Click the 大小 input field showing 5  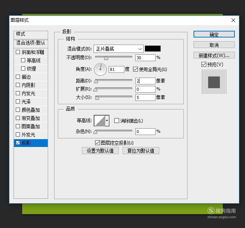pyautogui.click(x=145, y=97)
